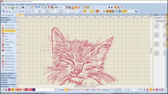This screenshot has width=168, height=94.
Task: Toggle the highlighted bottom A icon
Action: 151,90
